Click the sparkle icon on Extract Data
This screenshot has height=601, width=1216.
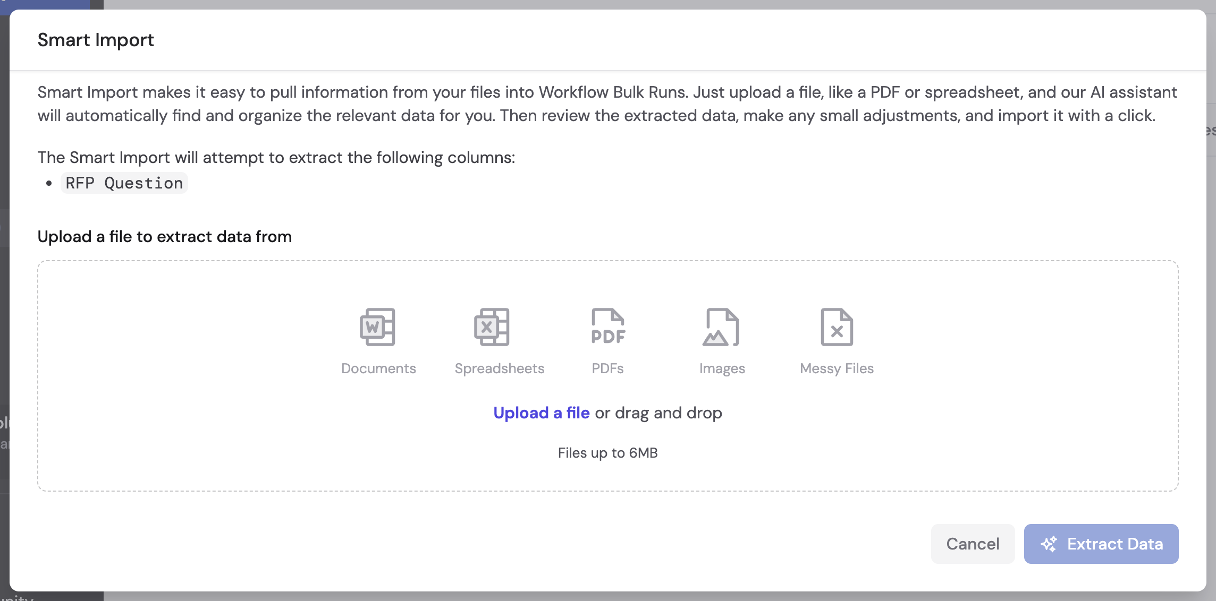pos(1049,544)
